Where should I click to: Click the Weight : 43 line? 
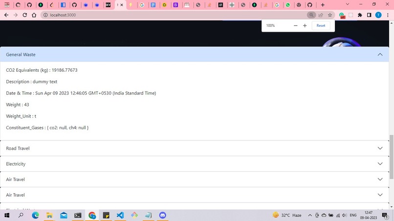(18, 104)
